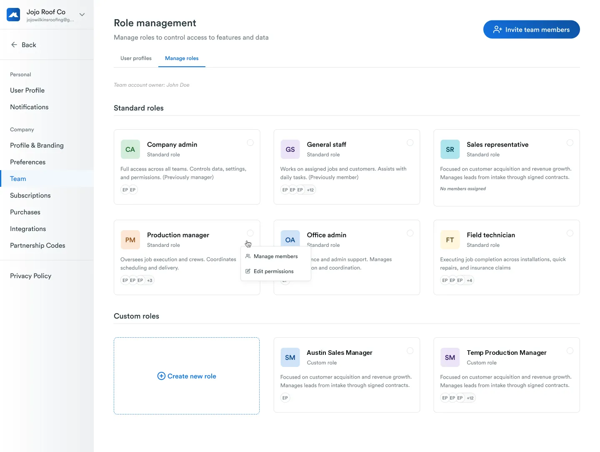Click the Field technician role title
600x452 pixels.
(491, 235)
